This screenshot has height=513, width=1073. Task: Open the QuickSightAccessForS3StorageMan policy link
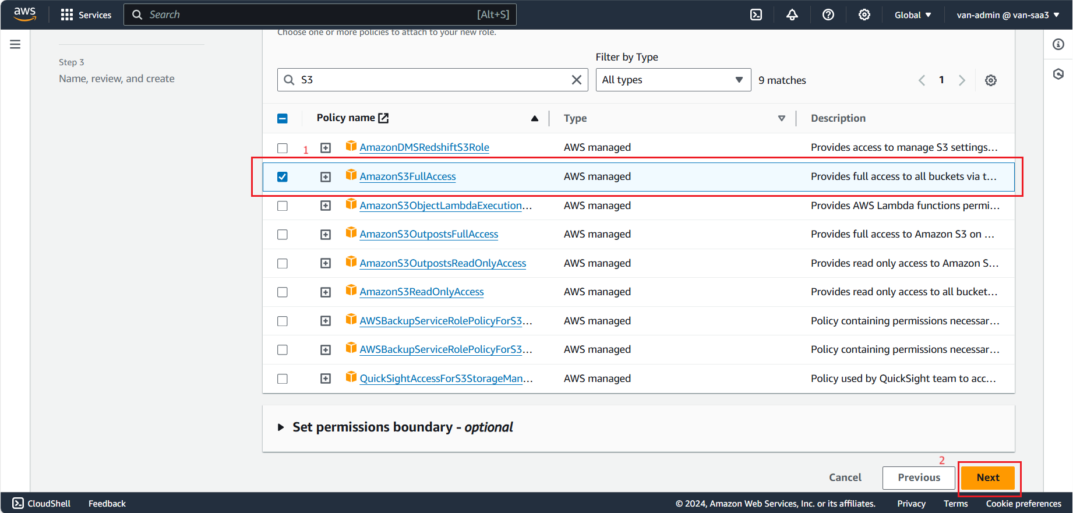tap(446, 378)
